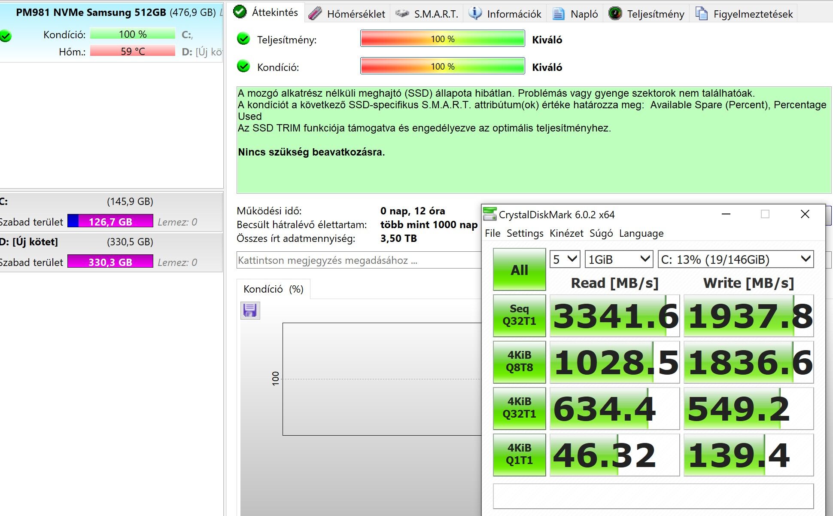Viewport: 833px width, 516px height.
Task: Minimize the CrystalDiskMark window
Action: click(726, 214)
